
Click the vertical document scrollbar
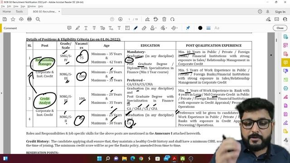(276, 40)
